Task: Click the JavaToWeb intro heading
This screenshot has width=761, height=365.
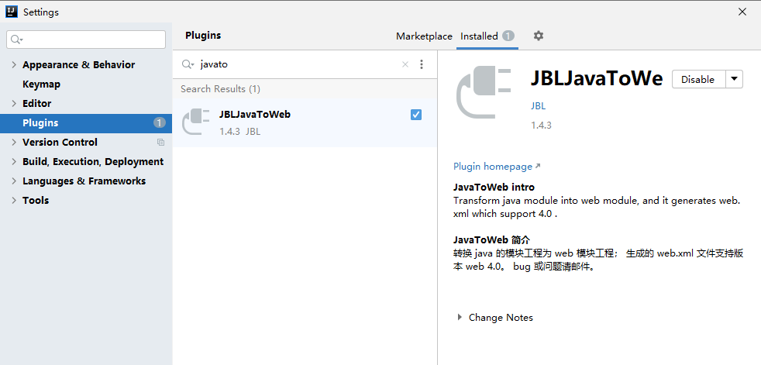Action: click(x=494, y=188)
